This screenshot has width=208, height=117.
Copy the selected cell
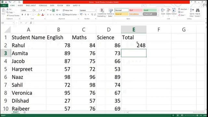[10, 12]
